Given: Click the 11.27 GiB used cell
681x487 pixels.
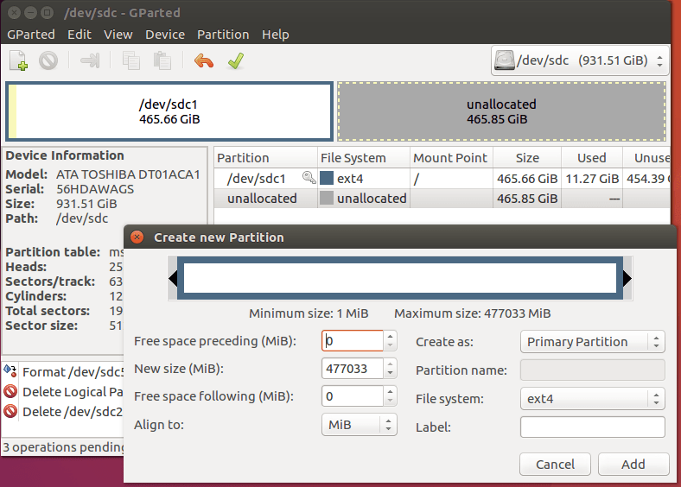Looking at the screenshot, I should click(x=592, y=179).
